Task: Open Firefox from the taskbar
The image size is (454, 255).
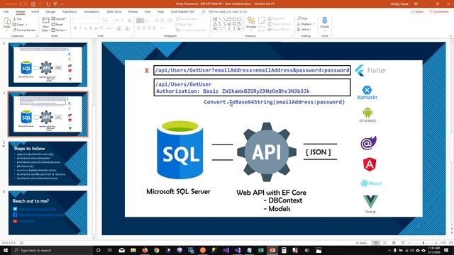Action: coord(145,250)
